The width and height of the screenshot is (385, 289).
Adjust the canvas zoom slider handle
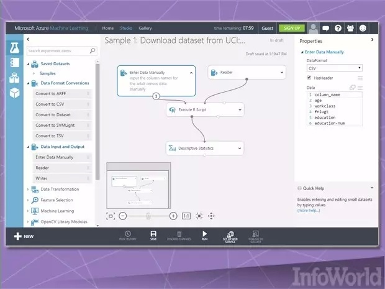148,216
